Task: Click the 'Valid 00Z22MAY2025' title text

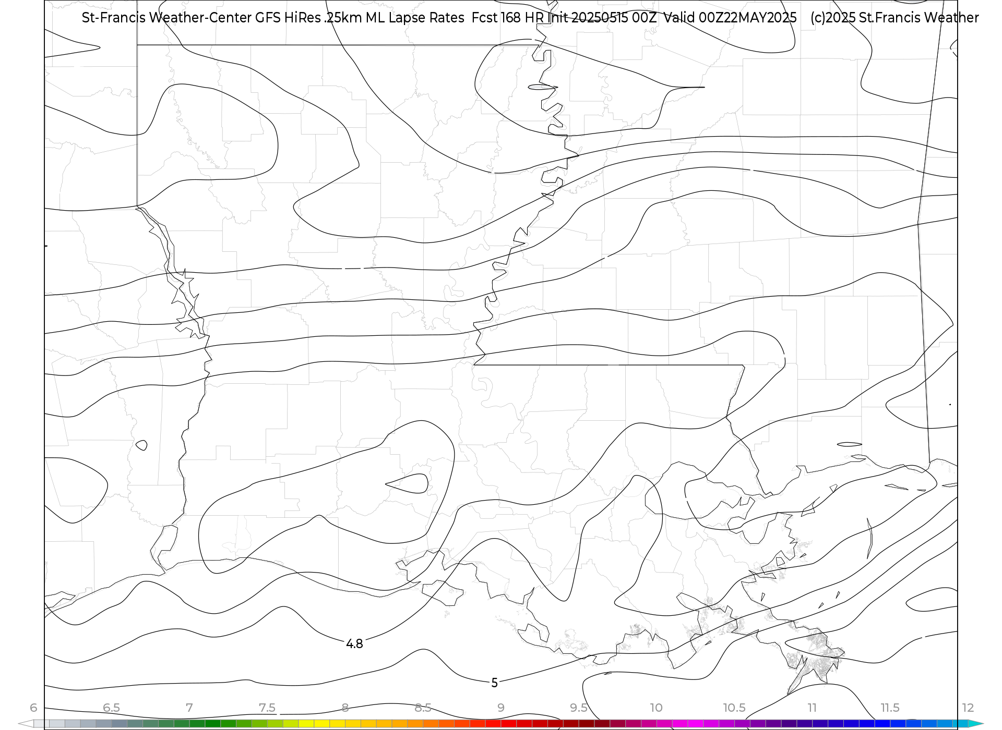Action: 730,18
